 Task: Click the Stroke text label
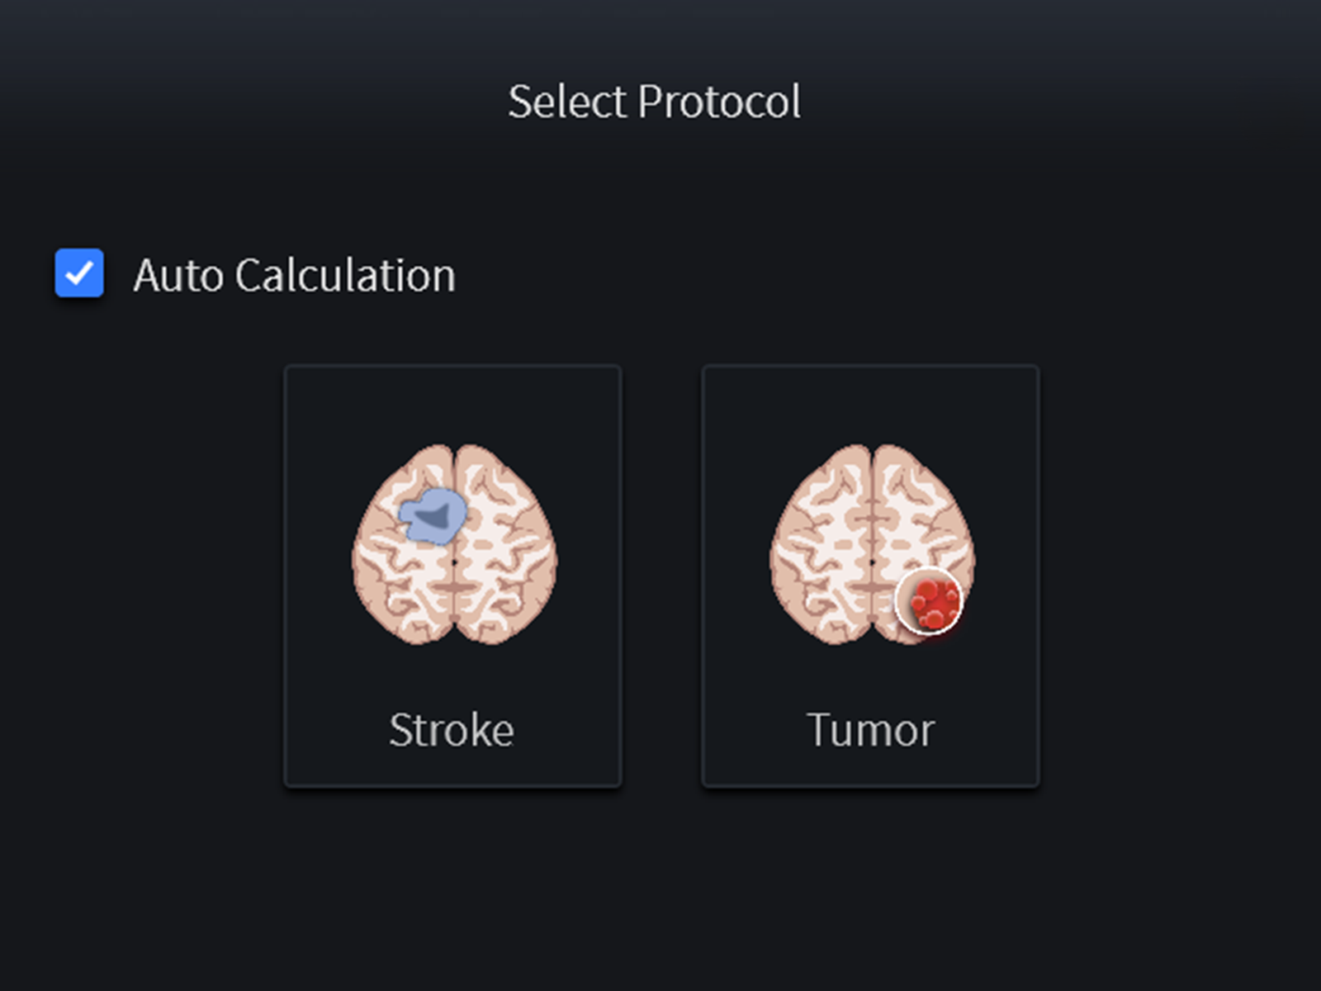pyautogui.click(x=452, y=730)
